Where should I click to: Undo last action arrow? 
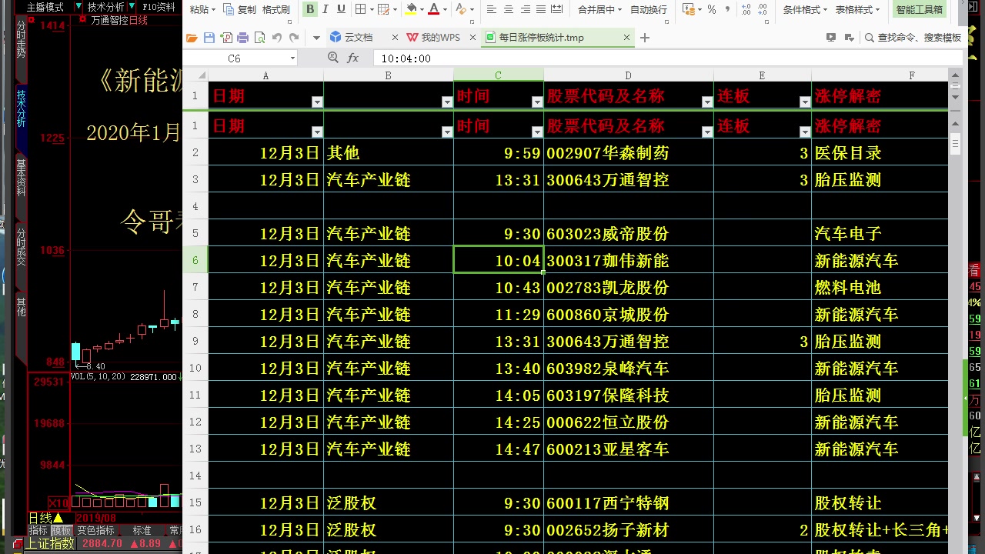[x=277, y=38]
